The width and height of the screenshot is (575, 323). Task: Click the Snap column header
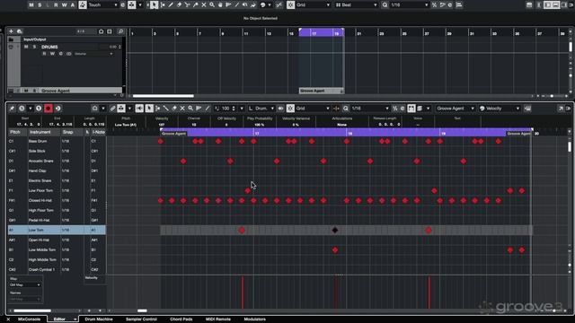(72, 132)
